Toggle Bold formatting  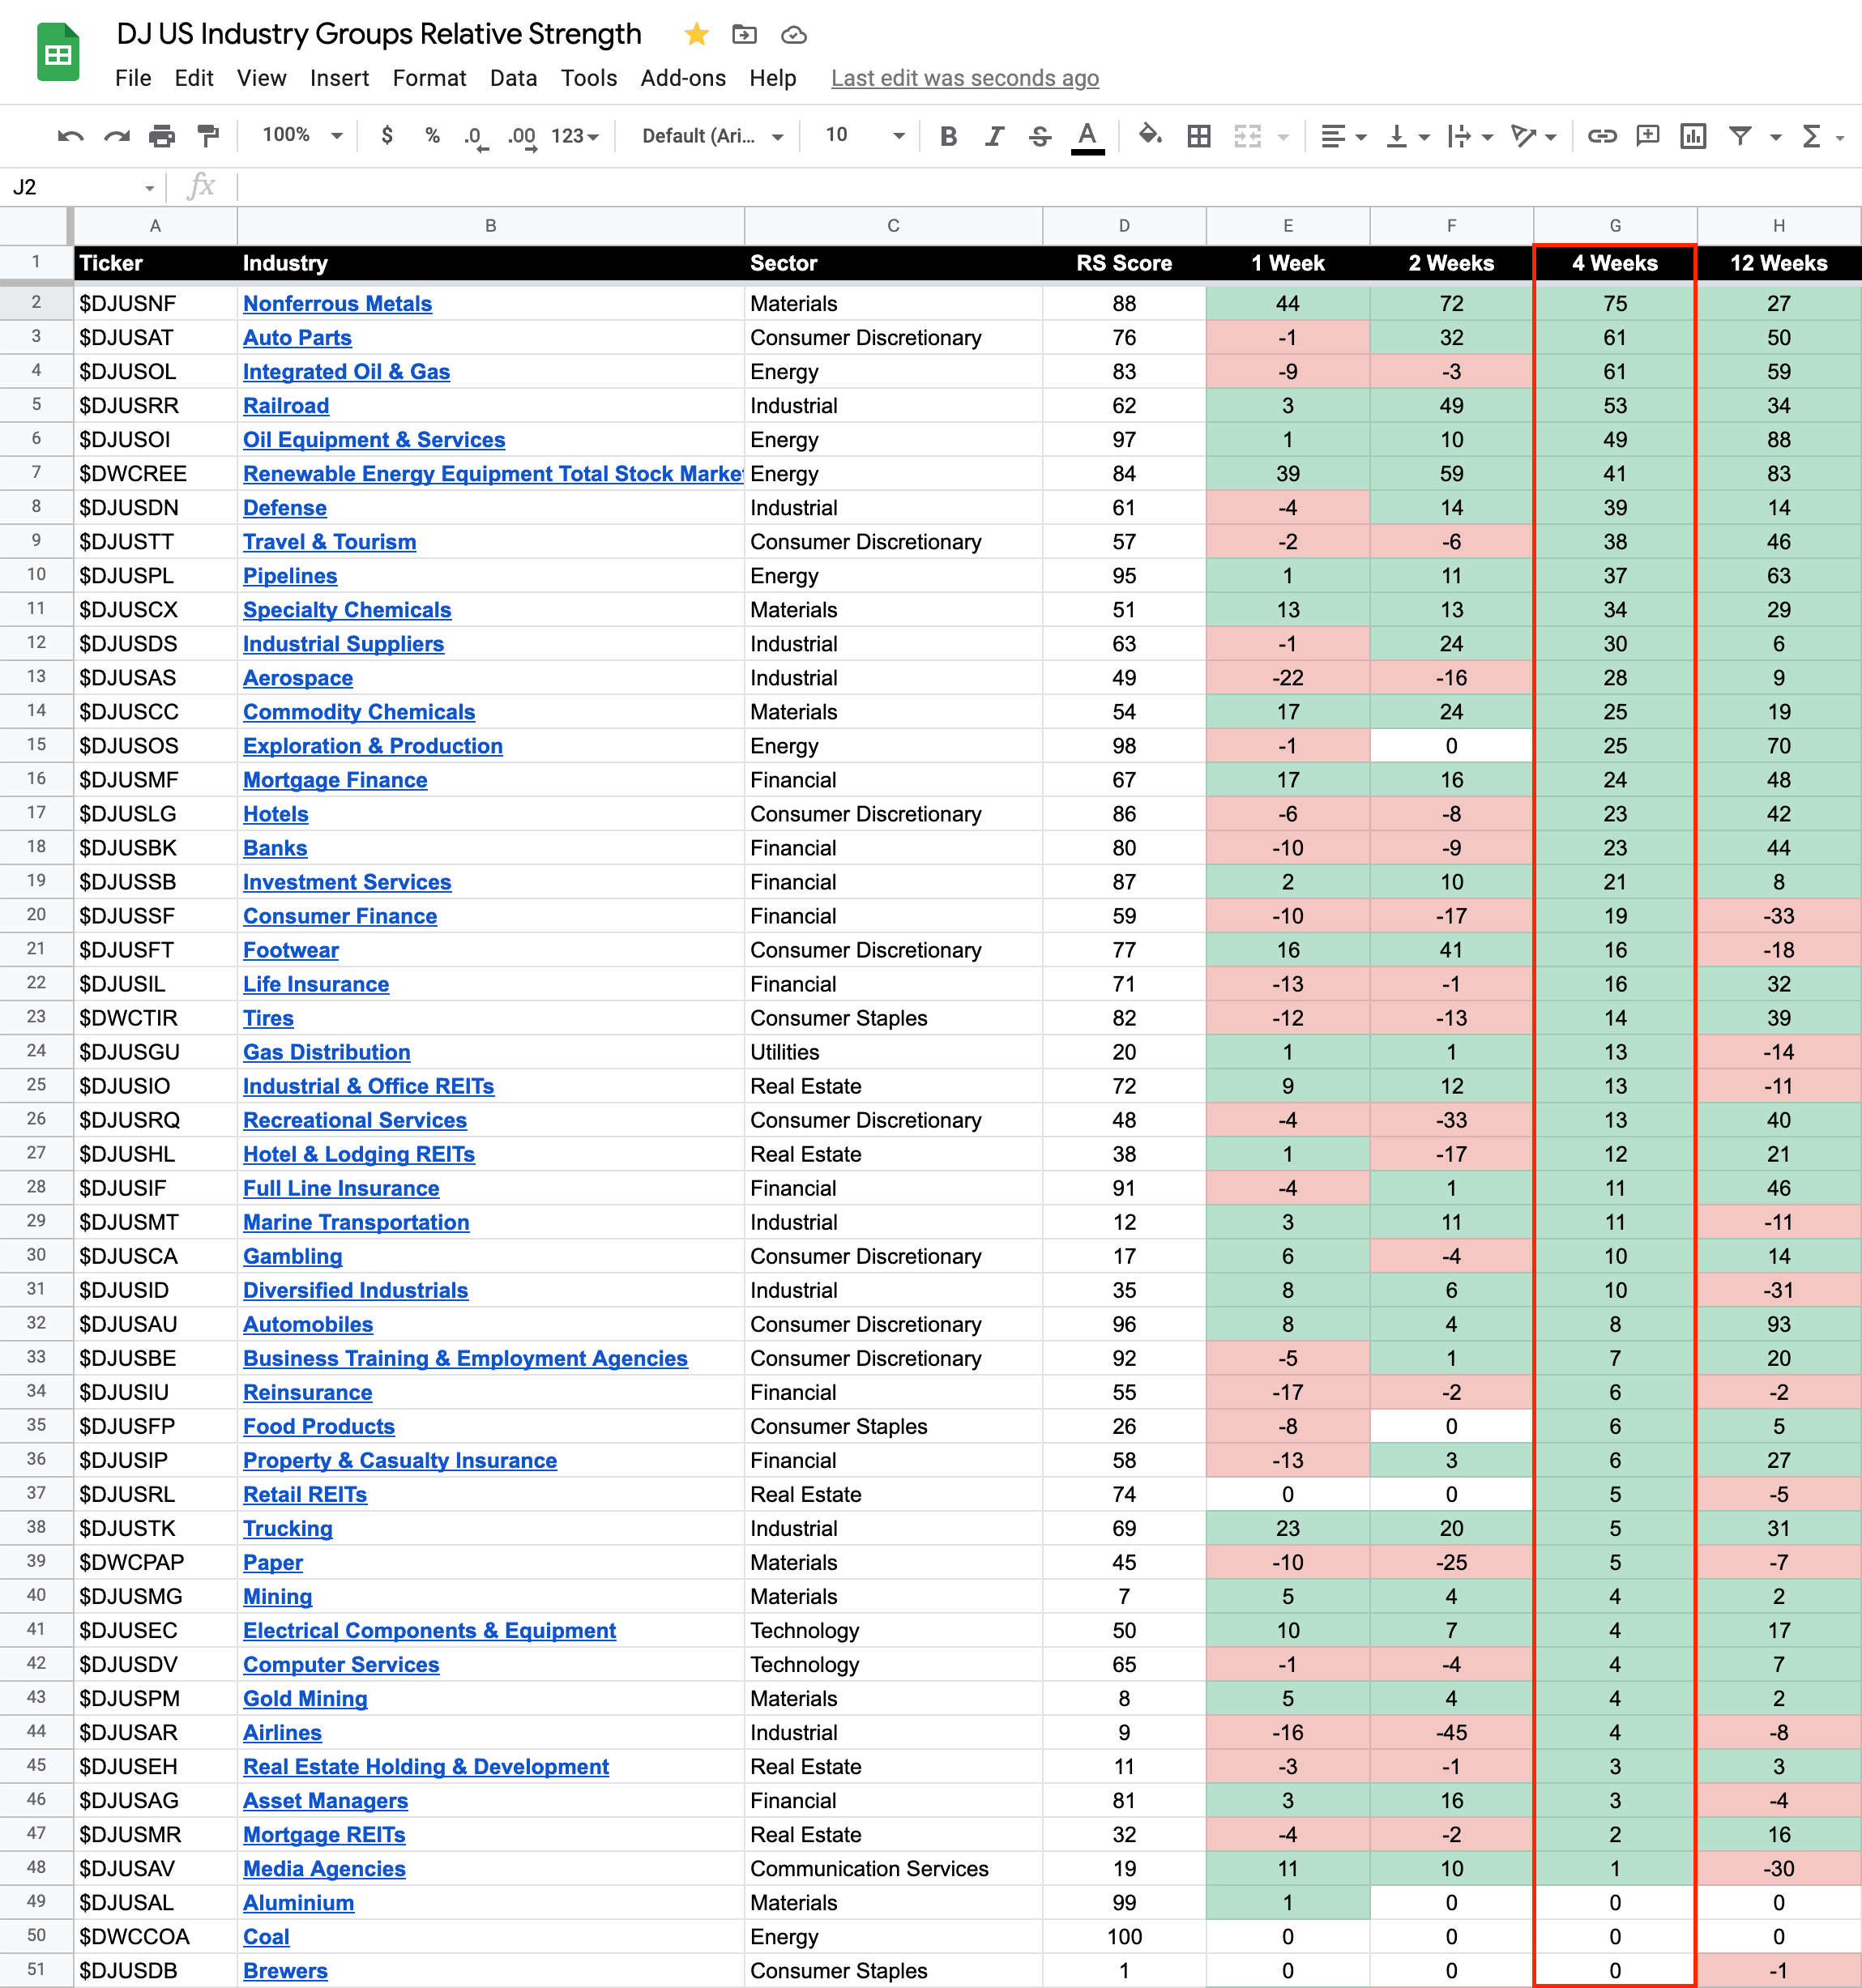click(948, 136)
